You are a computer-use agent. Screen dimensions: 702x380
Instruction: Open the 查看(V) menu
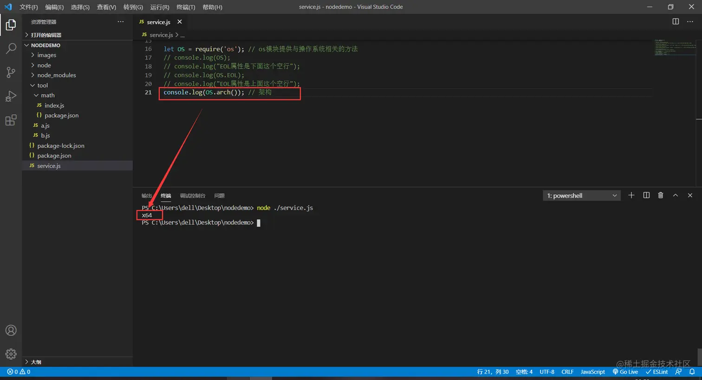click(106, 7)
